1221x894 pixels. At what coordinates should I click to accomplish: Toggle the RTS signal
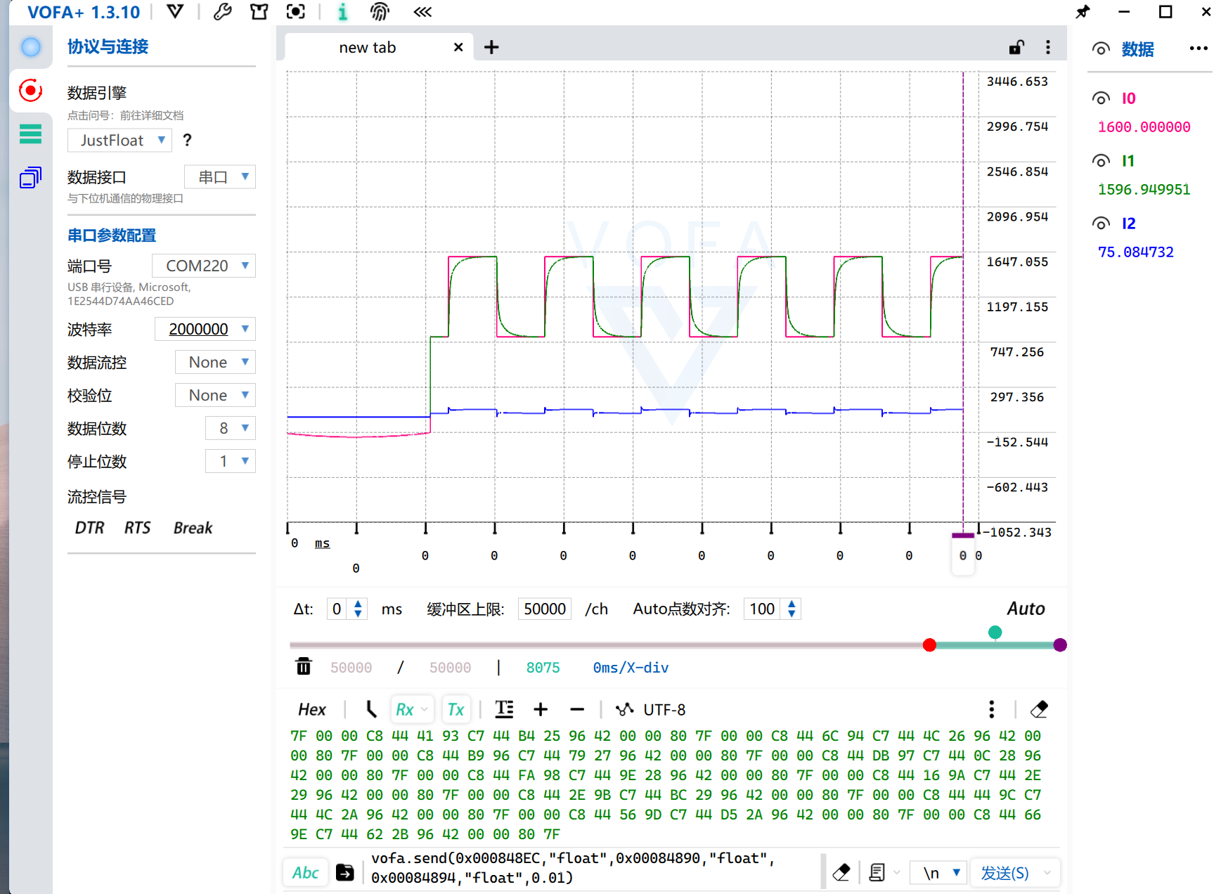(138, 528)
